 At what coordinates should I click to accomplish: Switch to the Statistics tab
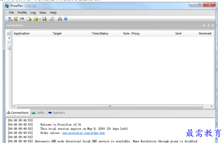(x=57, y=113)
